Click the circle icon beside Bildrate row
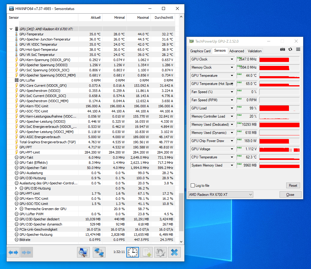Image resolution: width=311 pixels, height=269 pixels. tap(17, 239)
